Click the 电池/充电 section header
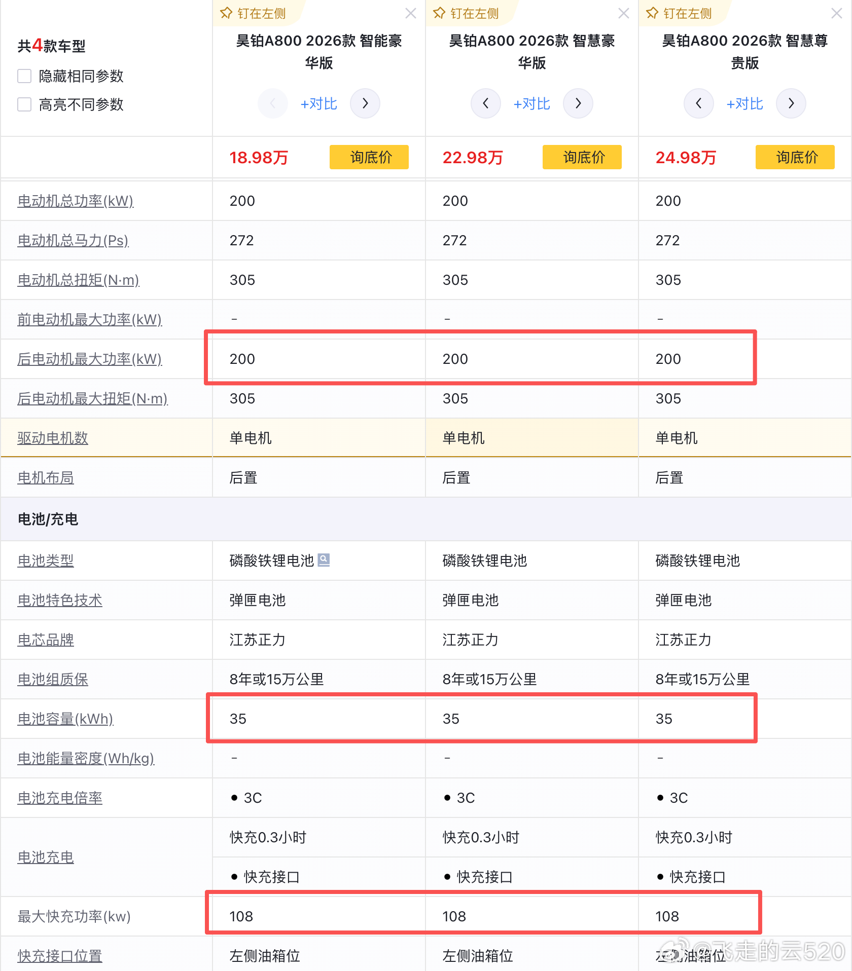The width and height of the screenshot is (852, 971). coord(48,519)
